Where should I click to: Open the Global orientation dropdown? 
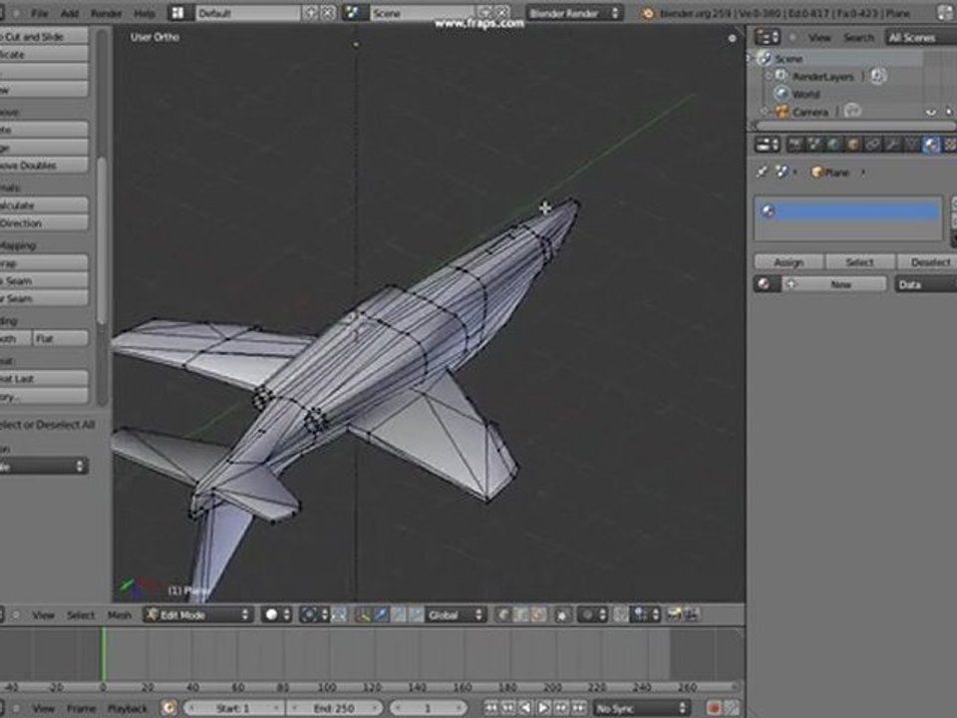tap(455, 615)
